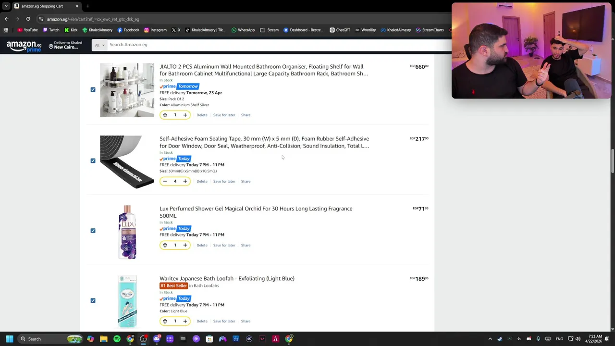Screen dimensions: 615x346
Task: Share the JIALTO bathroom organiser item
Action: [x=246, y=115]
